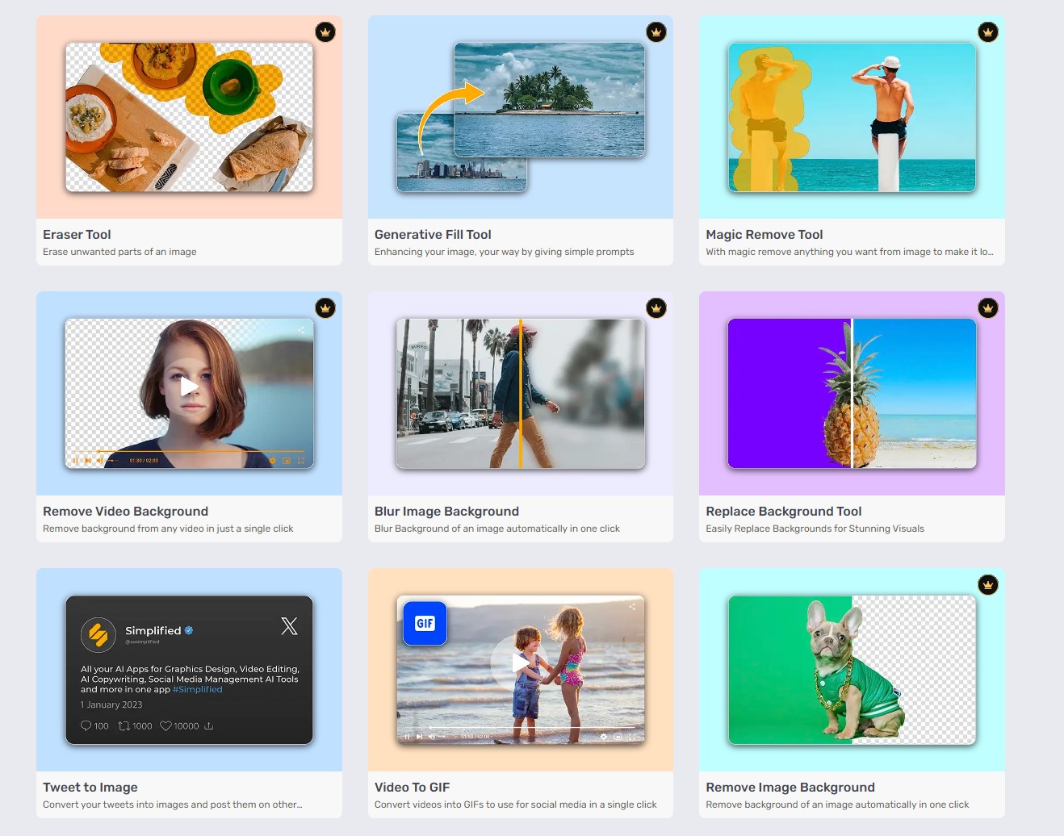The width and height of the screenshot is (1064, 836).
Task: Click the crown badge on Blur Image Background
Action: pos(656,308)
